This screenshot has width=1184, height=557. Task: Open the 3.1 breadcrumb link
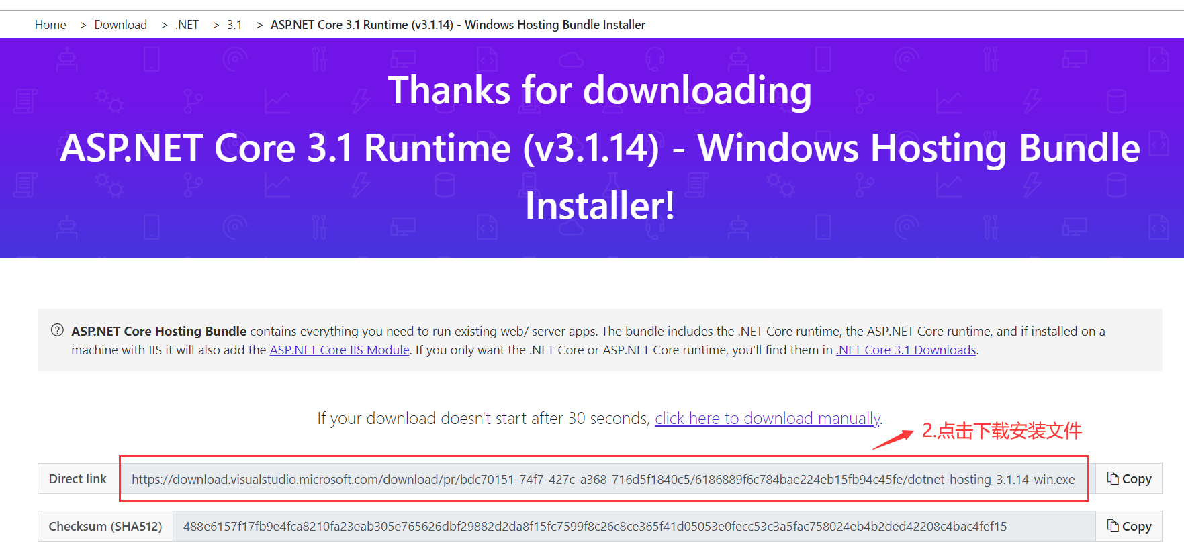tap(234, 25)
